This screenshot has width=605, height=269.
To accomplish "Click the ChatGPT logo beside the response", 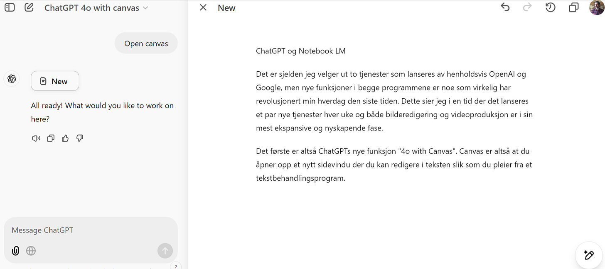I will [12, 79].
